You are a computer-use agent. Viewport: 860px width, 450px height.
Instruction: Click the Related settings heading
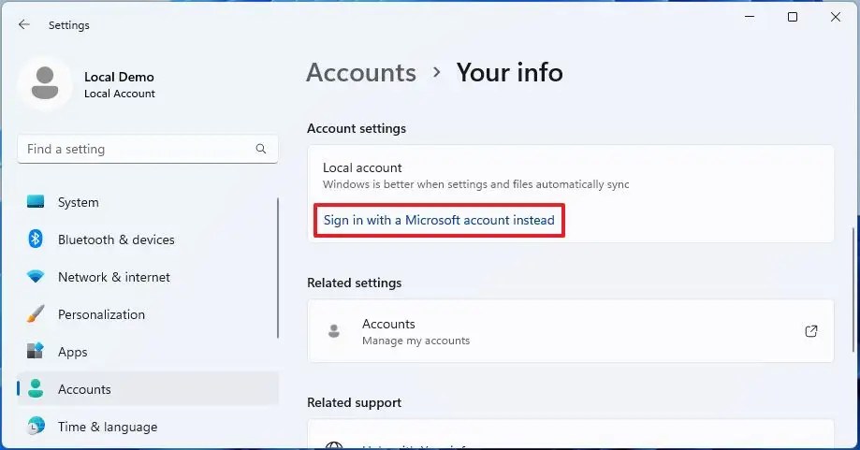[355, 283]
